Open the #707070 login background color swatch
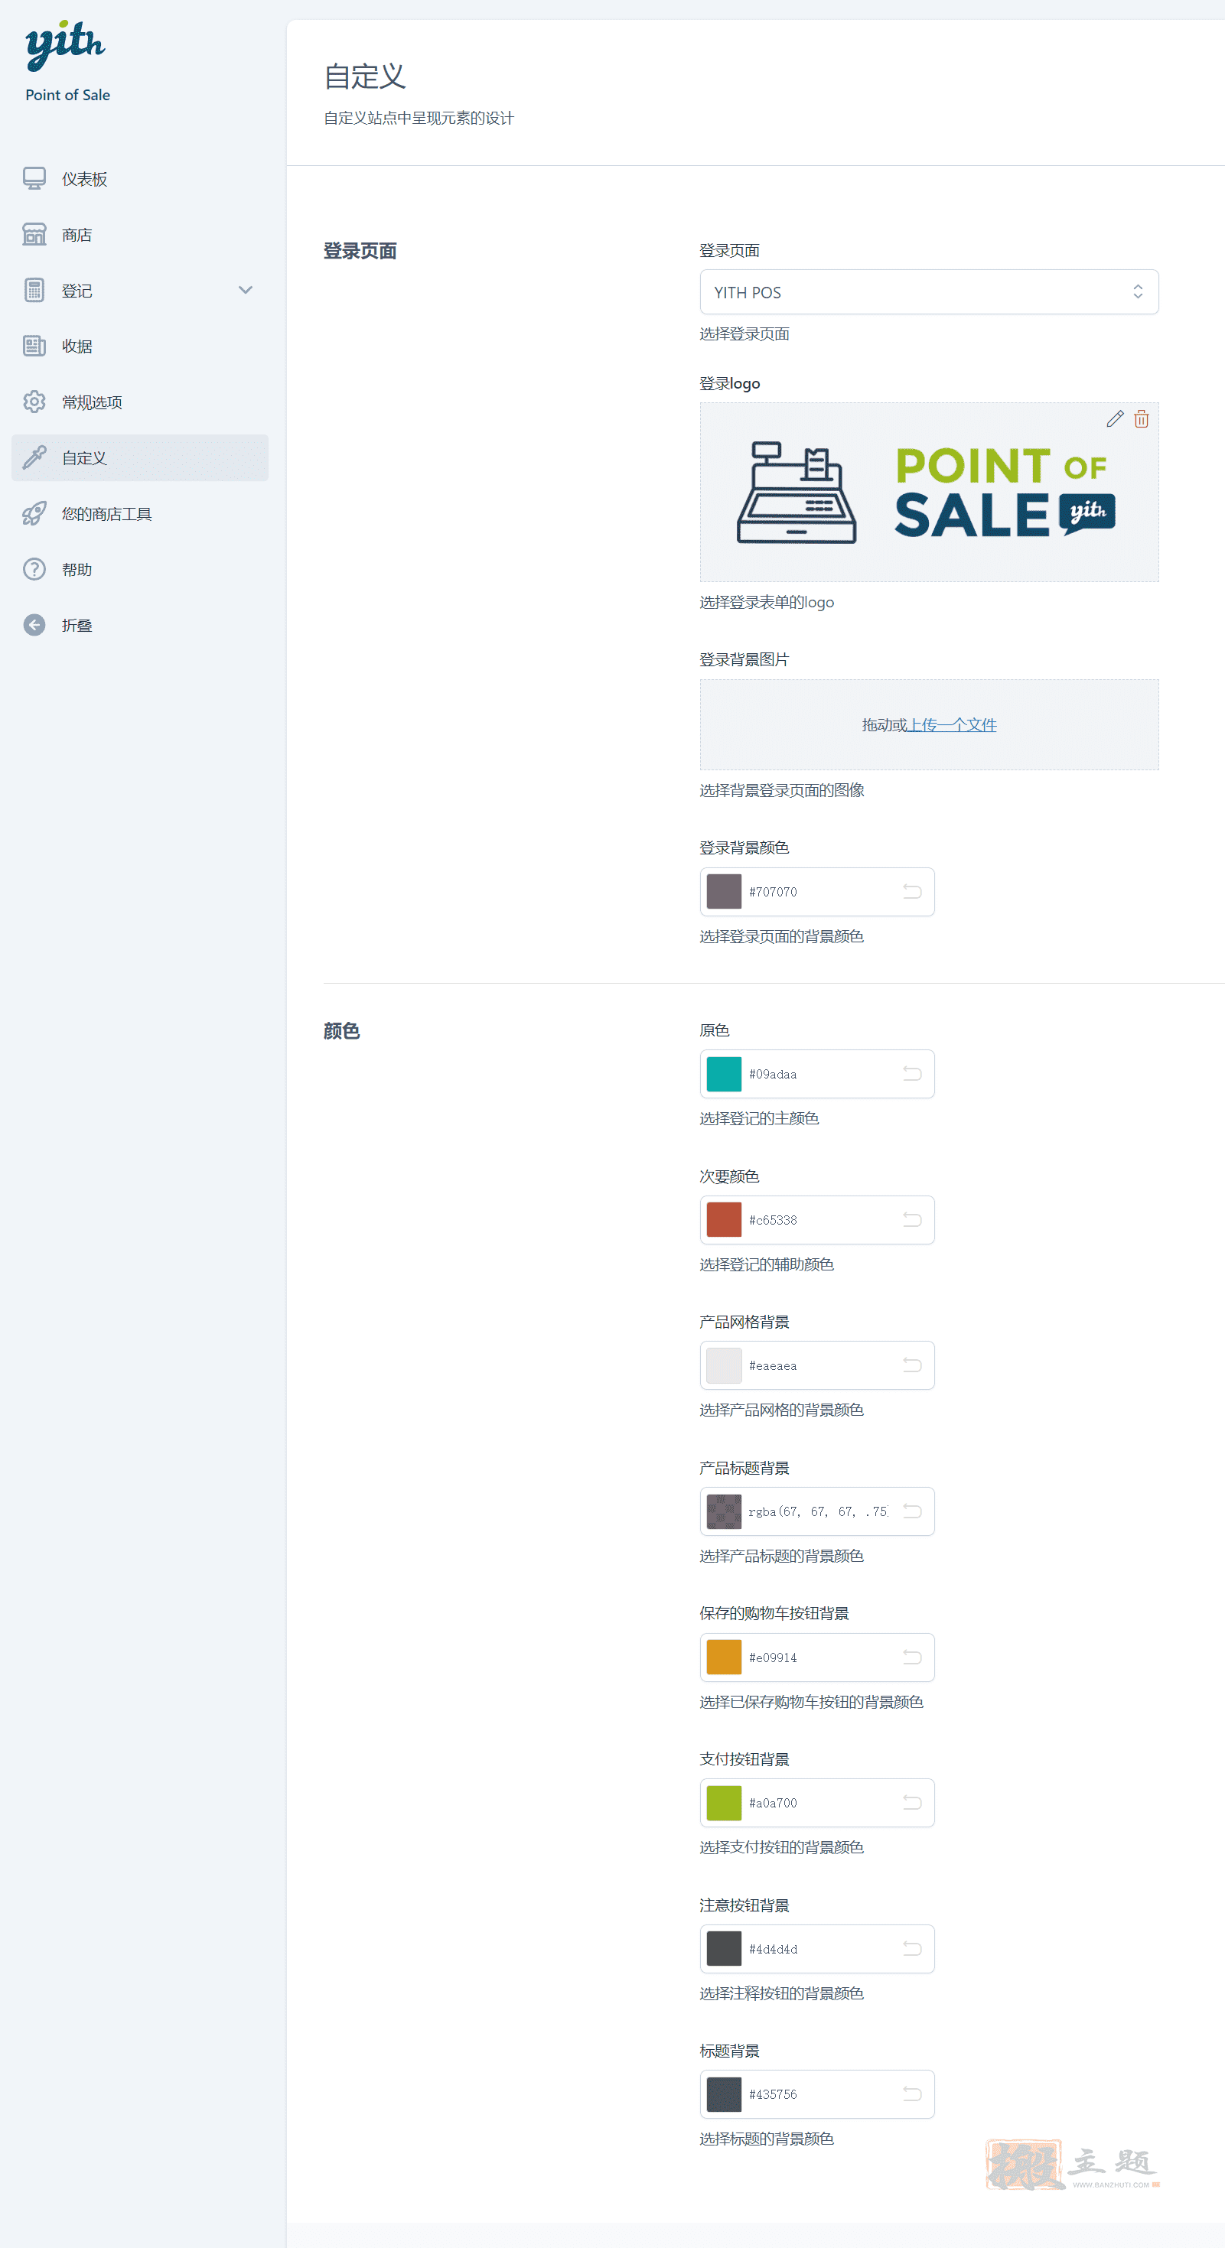 pyautogui.click(x=724, y=892)
